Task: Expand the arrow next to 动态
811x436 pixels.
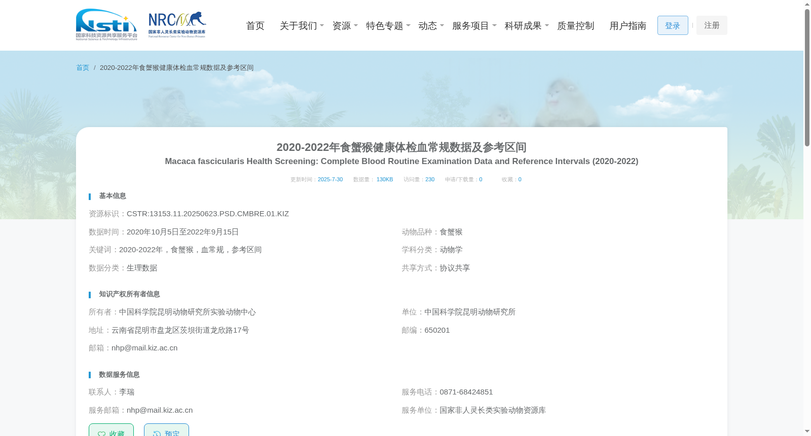Action: (442, 25)
